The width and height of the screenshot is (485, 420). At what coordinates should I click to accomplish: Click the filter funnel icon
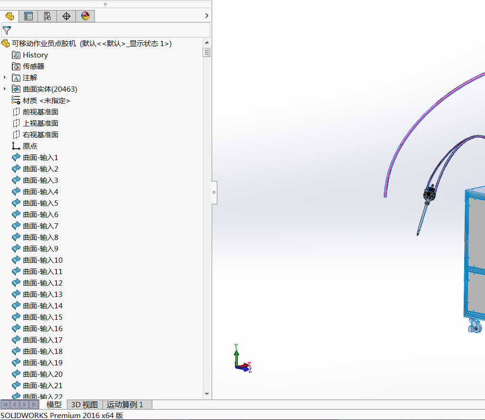click(x=7, y=30)
